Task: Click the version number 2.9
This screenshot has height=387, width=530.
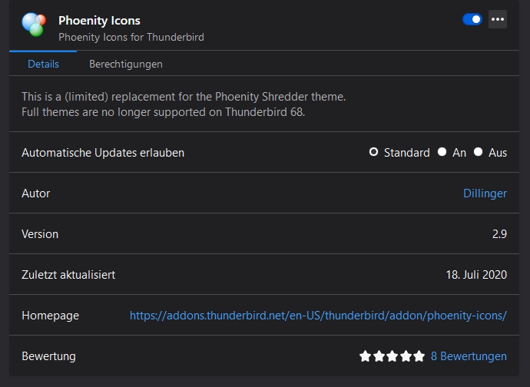Action: (x=499, y=234)
